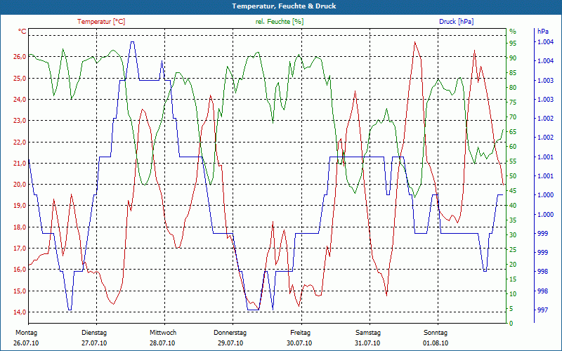Image resolution: width=562 pixels, height=351 pixels.
Task: Pick the "22,0" temperature axis value
Action: [x=20, y=142]
